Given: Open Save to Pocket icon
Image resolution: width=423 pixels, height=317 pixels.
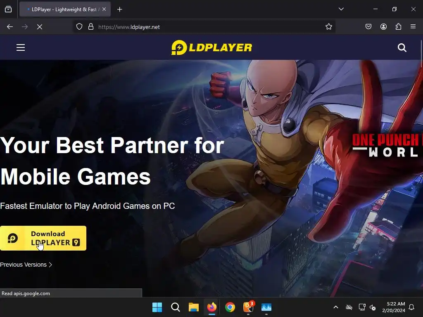Looking at the screenshot, I should (x=368, y=27).
